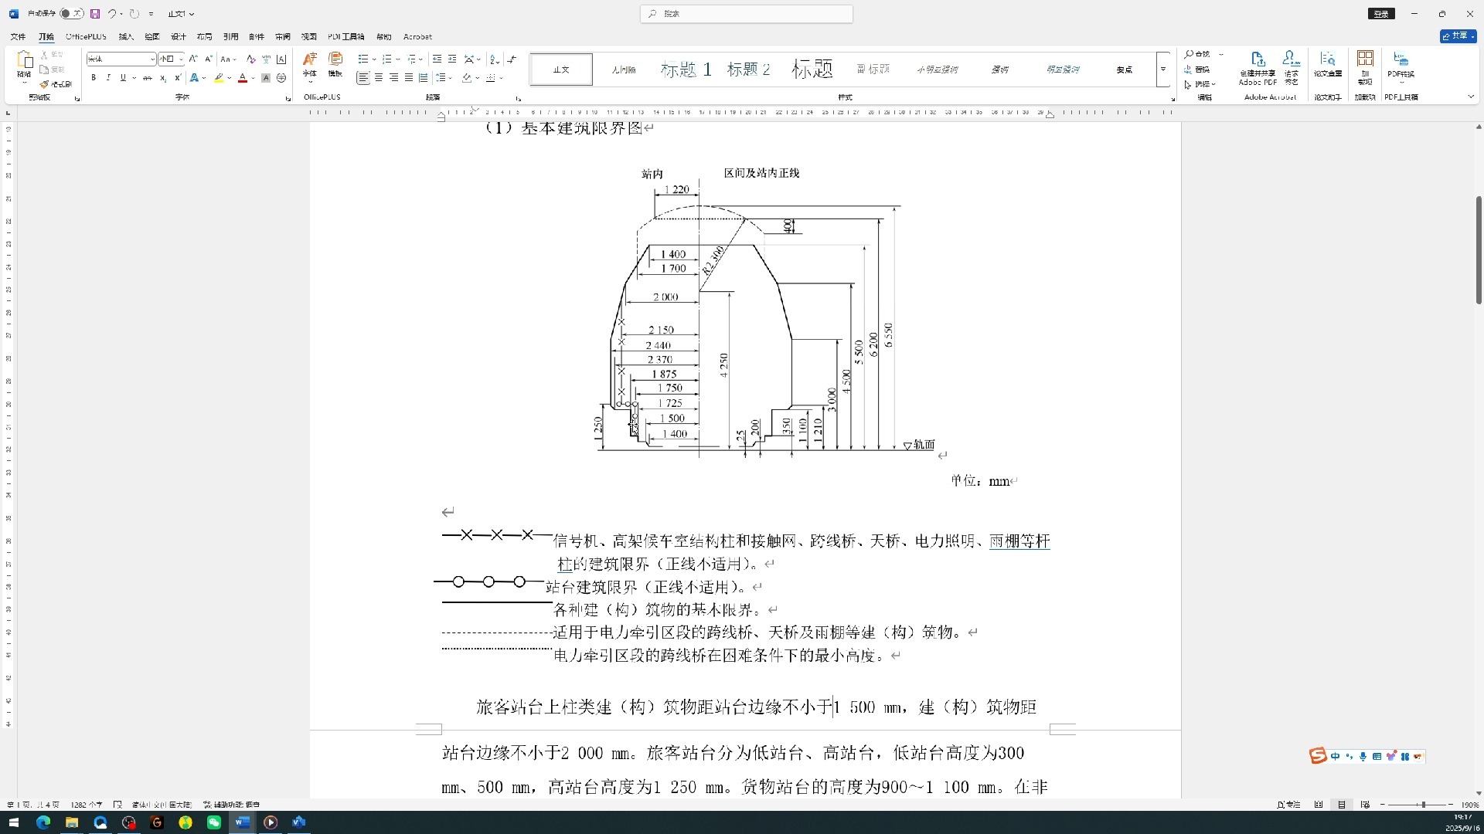Apply the Title style
Screen dimensions: 1484x834
tap(812, 69)
